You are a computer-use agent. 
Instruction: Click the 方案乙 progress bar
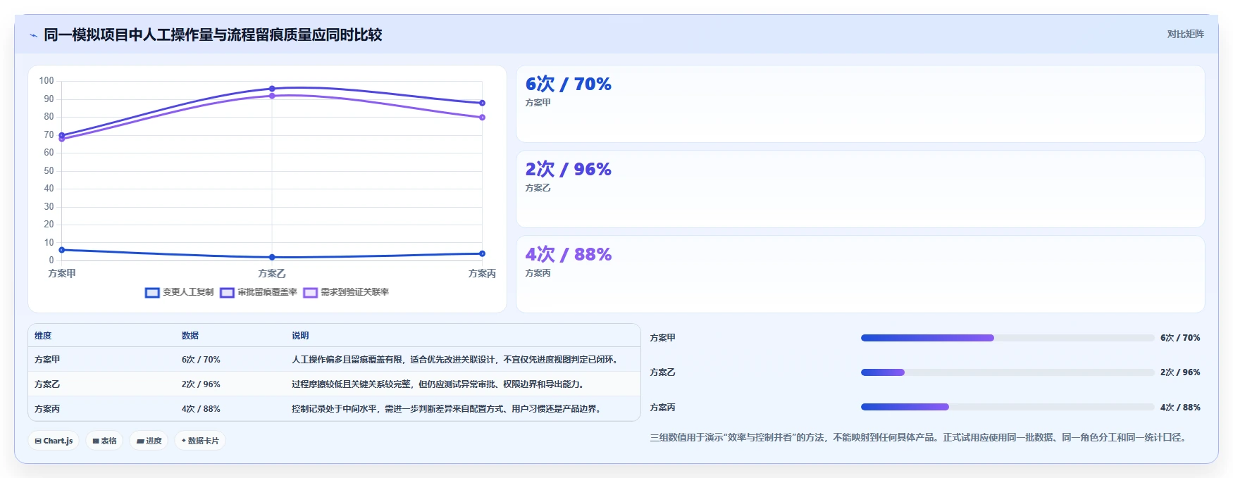1008,372
